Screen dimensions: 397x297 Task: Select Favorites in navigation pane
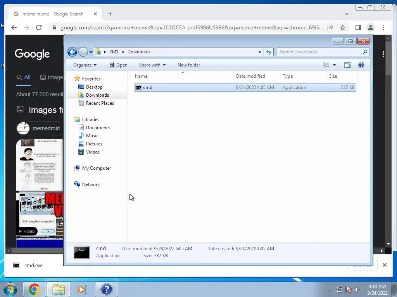[87, 79]
